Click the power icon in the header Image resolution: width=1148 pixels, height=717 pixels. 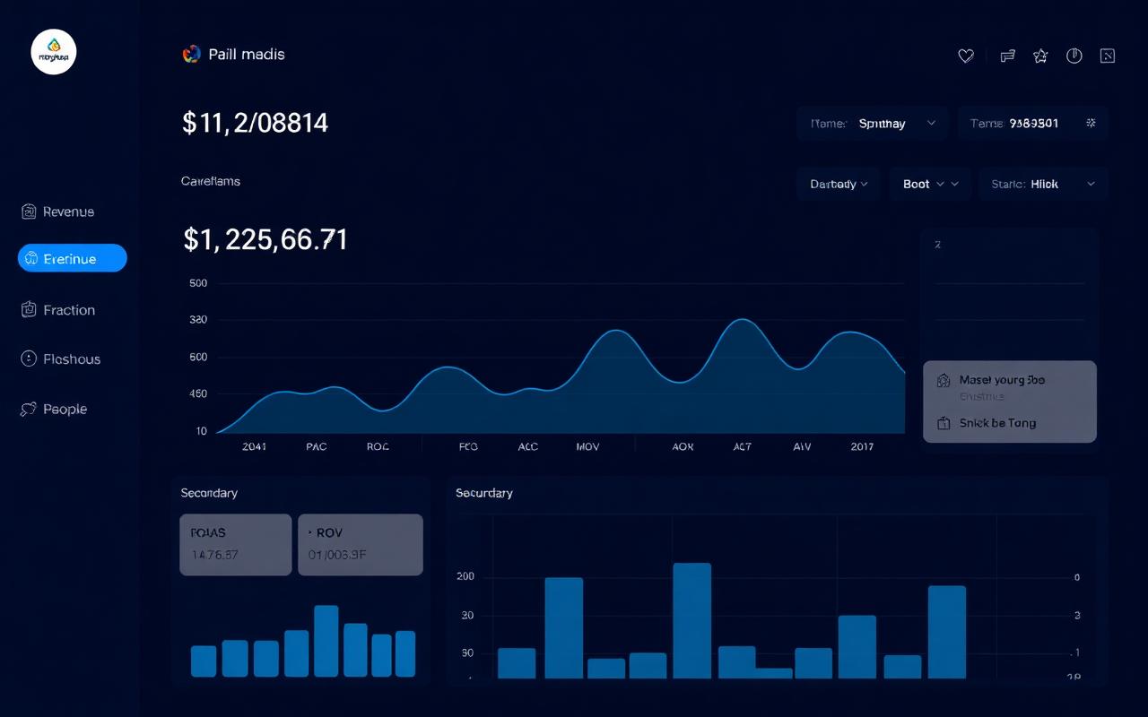[x=1074, y=56]
